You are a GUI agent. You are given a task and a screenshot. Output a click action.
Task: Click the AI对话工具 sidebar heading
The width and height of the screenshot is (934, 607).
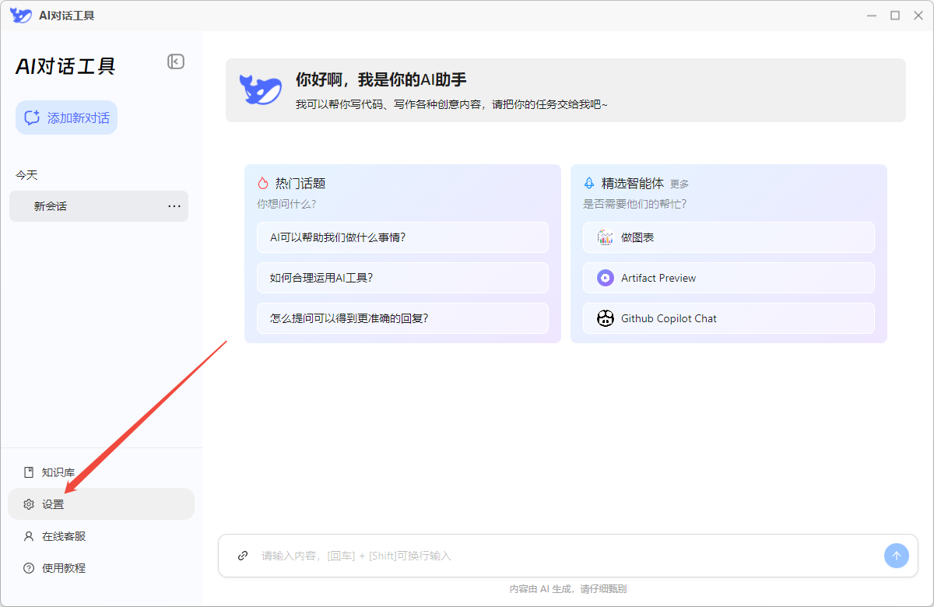tap(65, 66)
